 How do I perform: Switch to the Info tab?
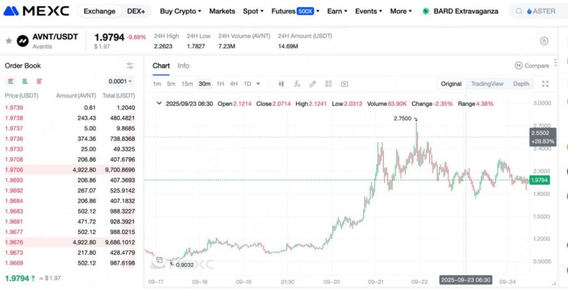[x=183, y=65]
